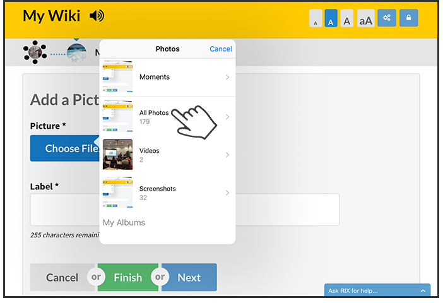This screenshot has width=443, height=303.
Task: Click the green Finish button
Action: pos(128,277)
